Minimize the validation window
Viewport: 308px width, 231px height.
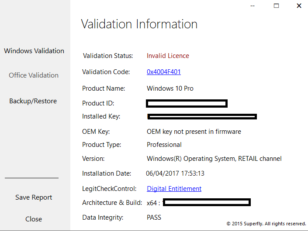(x=253, y=6)
